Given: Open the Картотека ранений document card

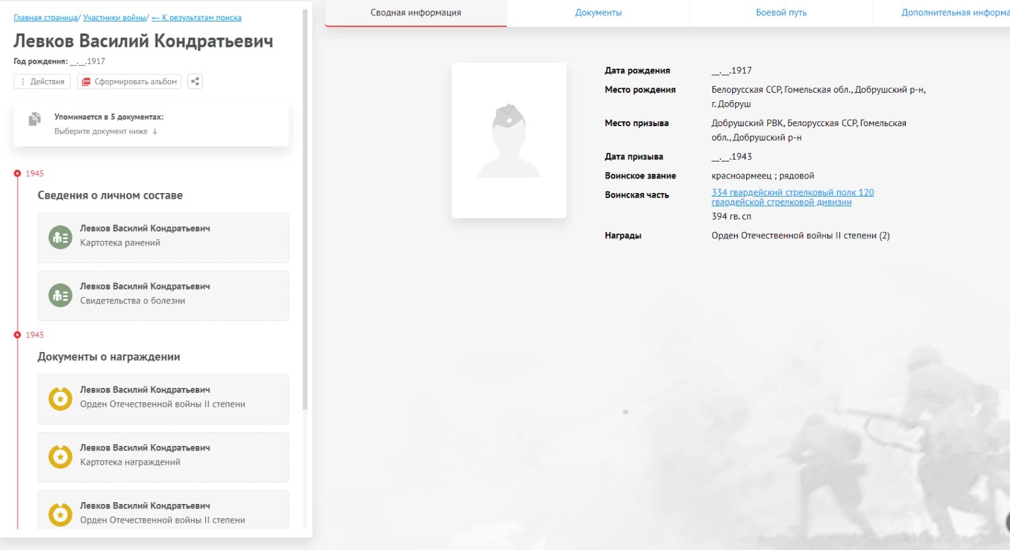Looking at the screenshot, I should [163, 238].
